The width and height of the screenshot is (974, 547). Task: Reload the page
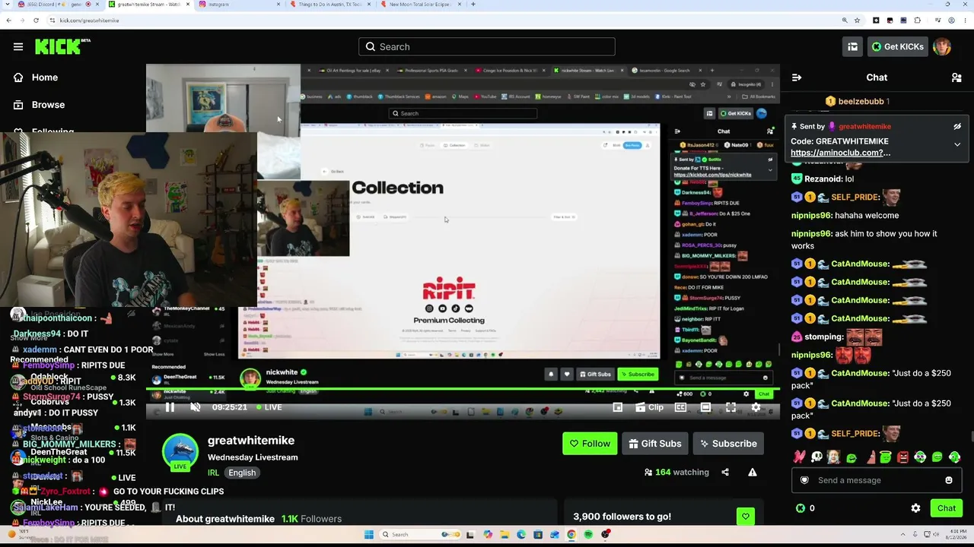click(36, 21)
